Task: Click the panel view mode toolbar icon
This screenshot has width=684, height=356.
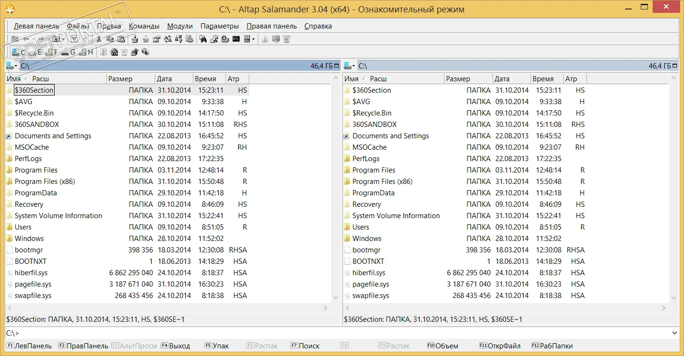Action: [247, 39]
